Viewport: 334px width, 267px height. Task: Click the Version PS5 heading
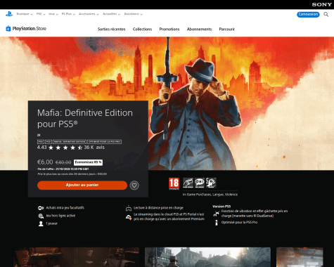click(221, 207)
